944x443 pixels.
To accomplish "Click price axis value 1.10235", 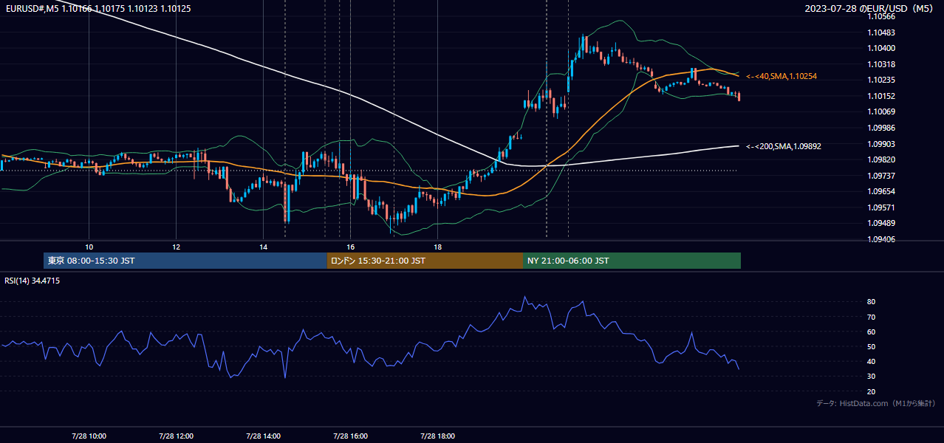I will point(881,80).
